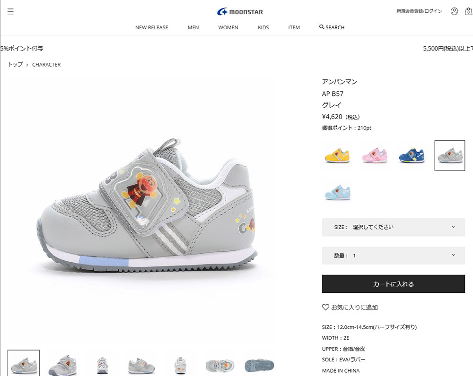The height and width of the screenshot is (376, 473).
Task: View the top-down shoe thumbnail
Action: pyautogui.click(x=219, y=366)
